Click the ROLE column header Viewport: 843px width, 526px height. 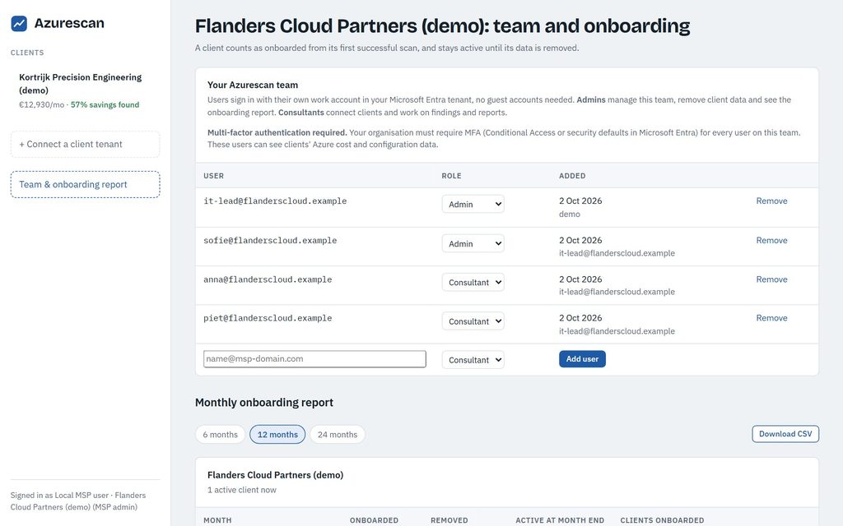[452, 176]
